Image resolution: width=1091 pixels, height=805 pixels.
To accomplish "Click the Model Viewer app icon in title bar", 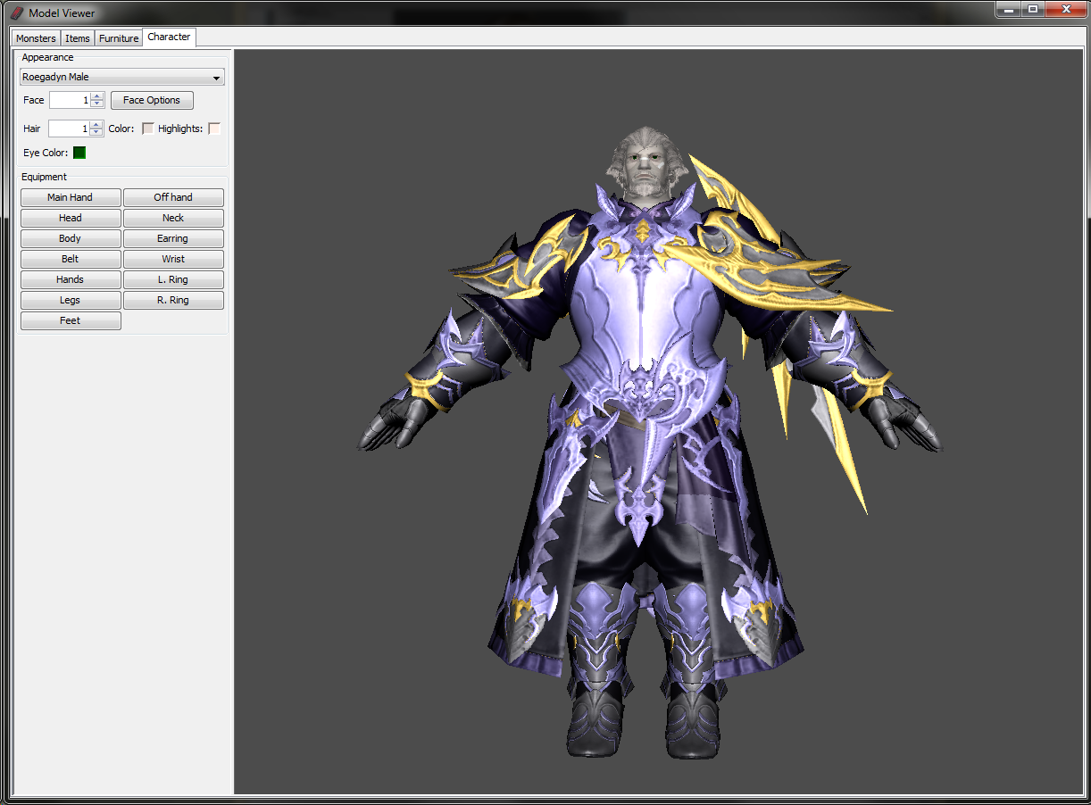I will [16, 12].
